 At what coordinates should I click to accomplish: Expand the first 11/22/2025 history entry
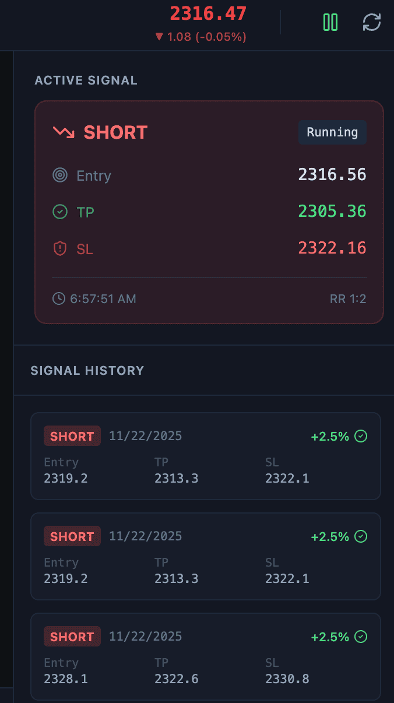coord(205,456)
